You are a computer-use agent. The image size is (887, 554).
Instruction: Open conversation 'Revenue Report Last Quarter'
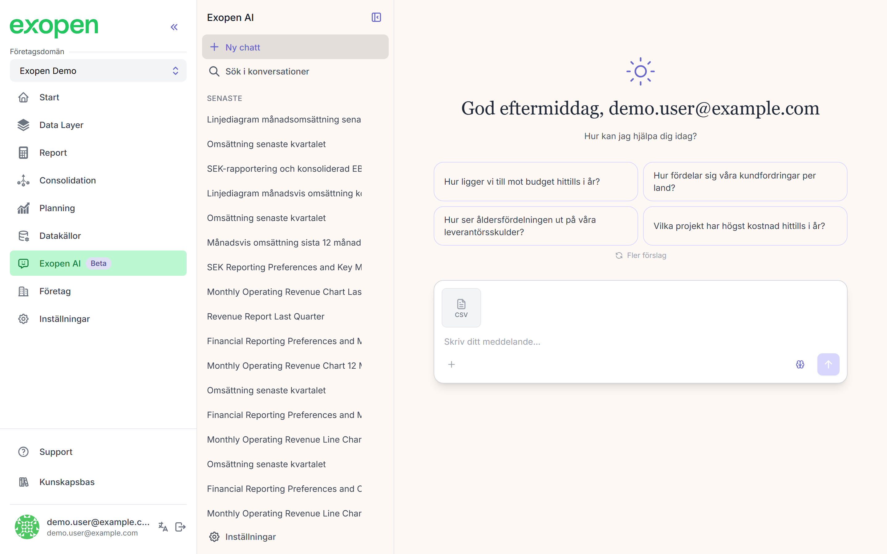(x=266, y=316)
